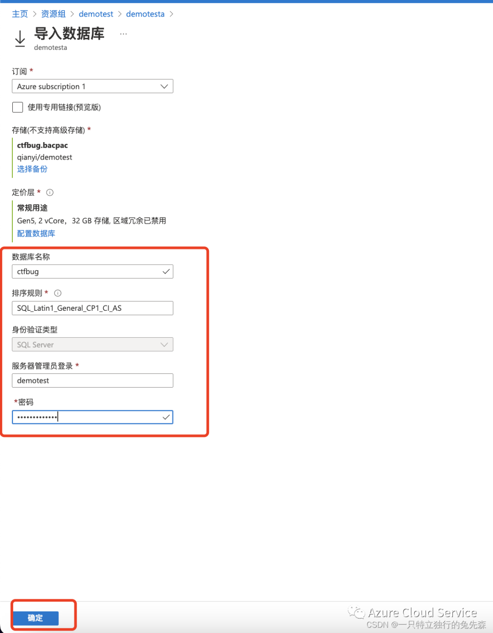Show info tooltip for 定价层
The height and width of the screenshot is (633, 493).
click(50, 192)
